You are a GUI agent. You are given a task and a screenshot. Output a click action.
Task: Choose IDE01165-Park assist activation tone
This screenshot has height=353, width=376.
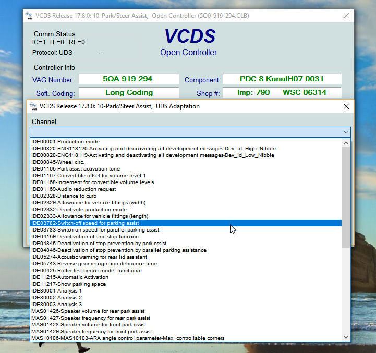tap(75, 169)
